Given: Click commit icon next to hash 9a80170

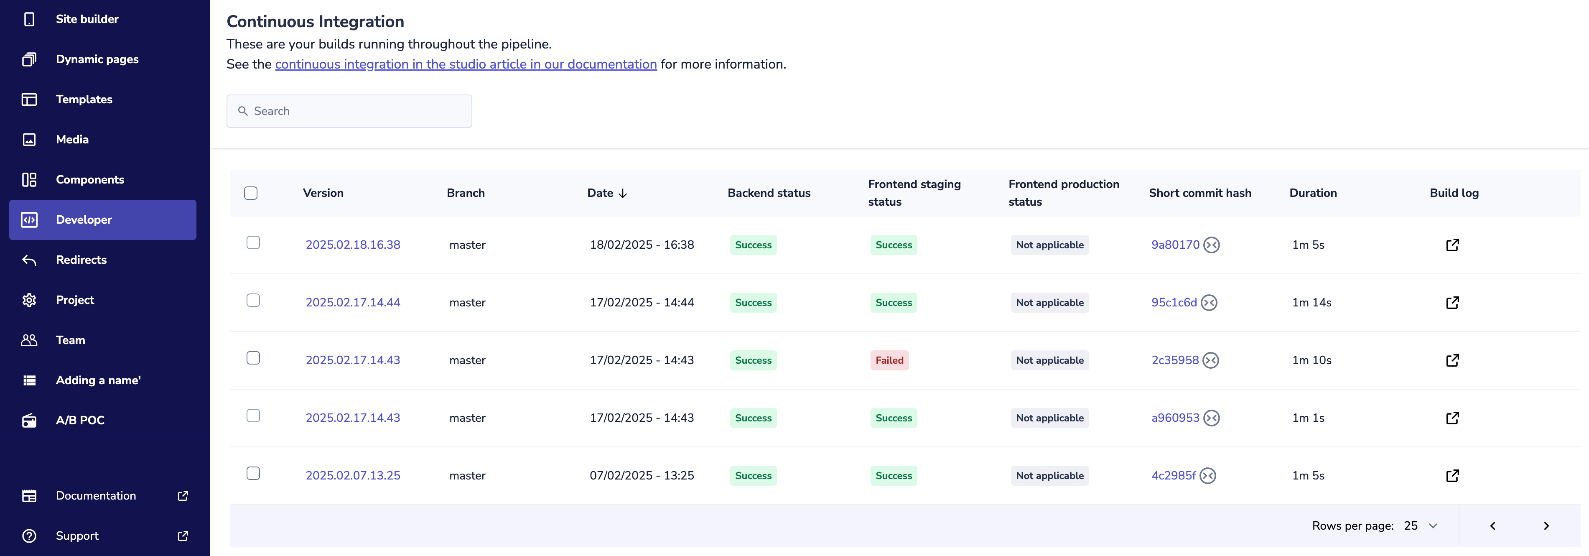Looking at the screenshot, I should [1212, 245].
